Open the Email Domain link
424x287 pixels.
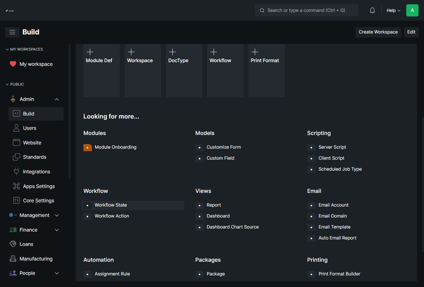333,216
